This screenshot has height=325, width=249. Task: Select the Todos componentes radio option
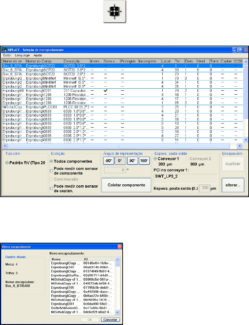click(x=52, y=161)
